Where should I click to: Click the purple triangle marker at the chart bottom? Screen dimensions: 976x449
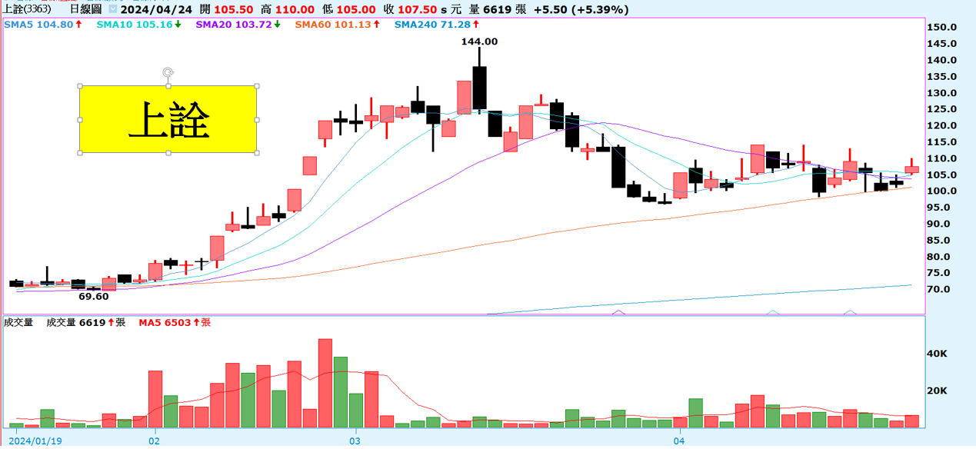coord(617,312)
